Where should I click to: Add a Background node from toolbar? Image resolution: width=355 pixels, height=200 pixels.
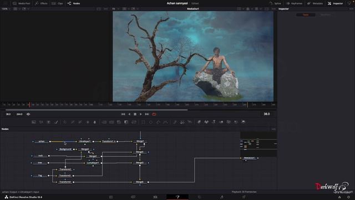pyautogui.click(x=34, y=122)
